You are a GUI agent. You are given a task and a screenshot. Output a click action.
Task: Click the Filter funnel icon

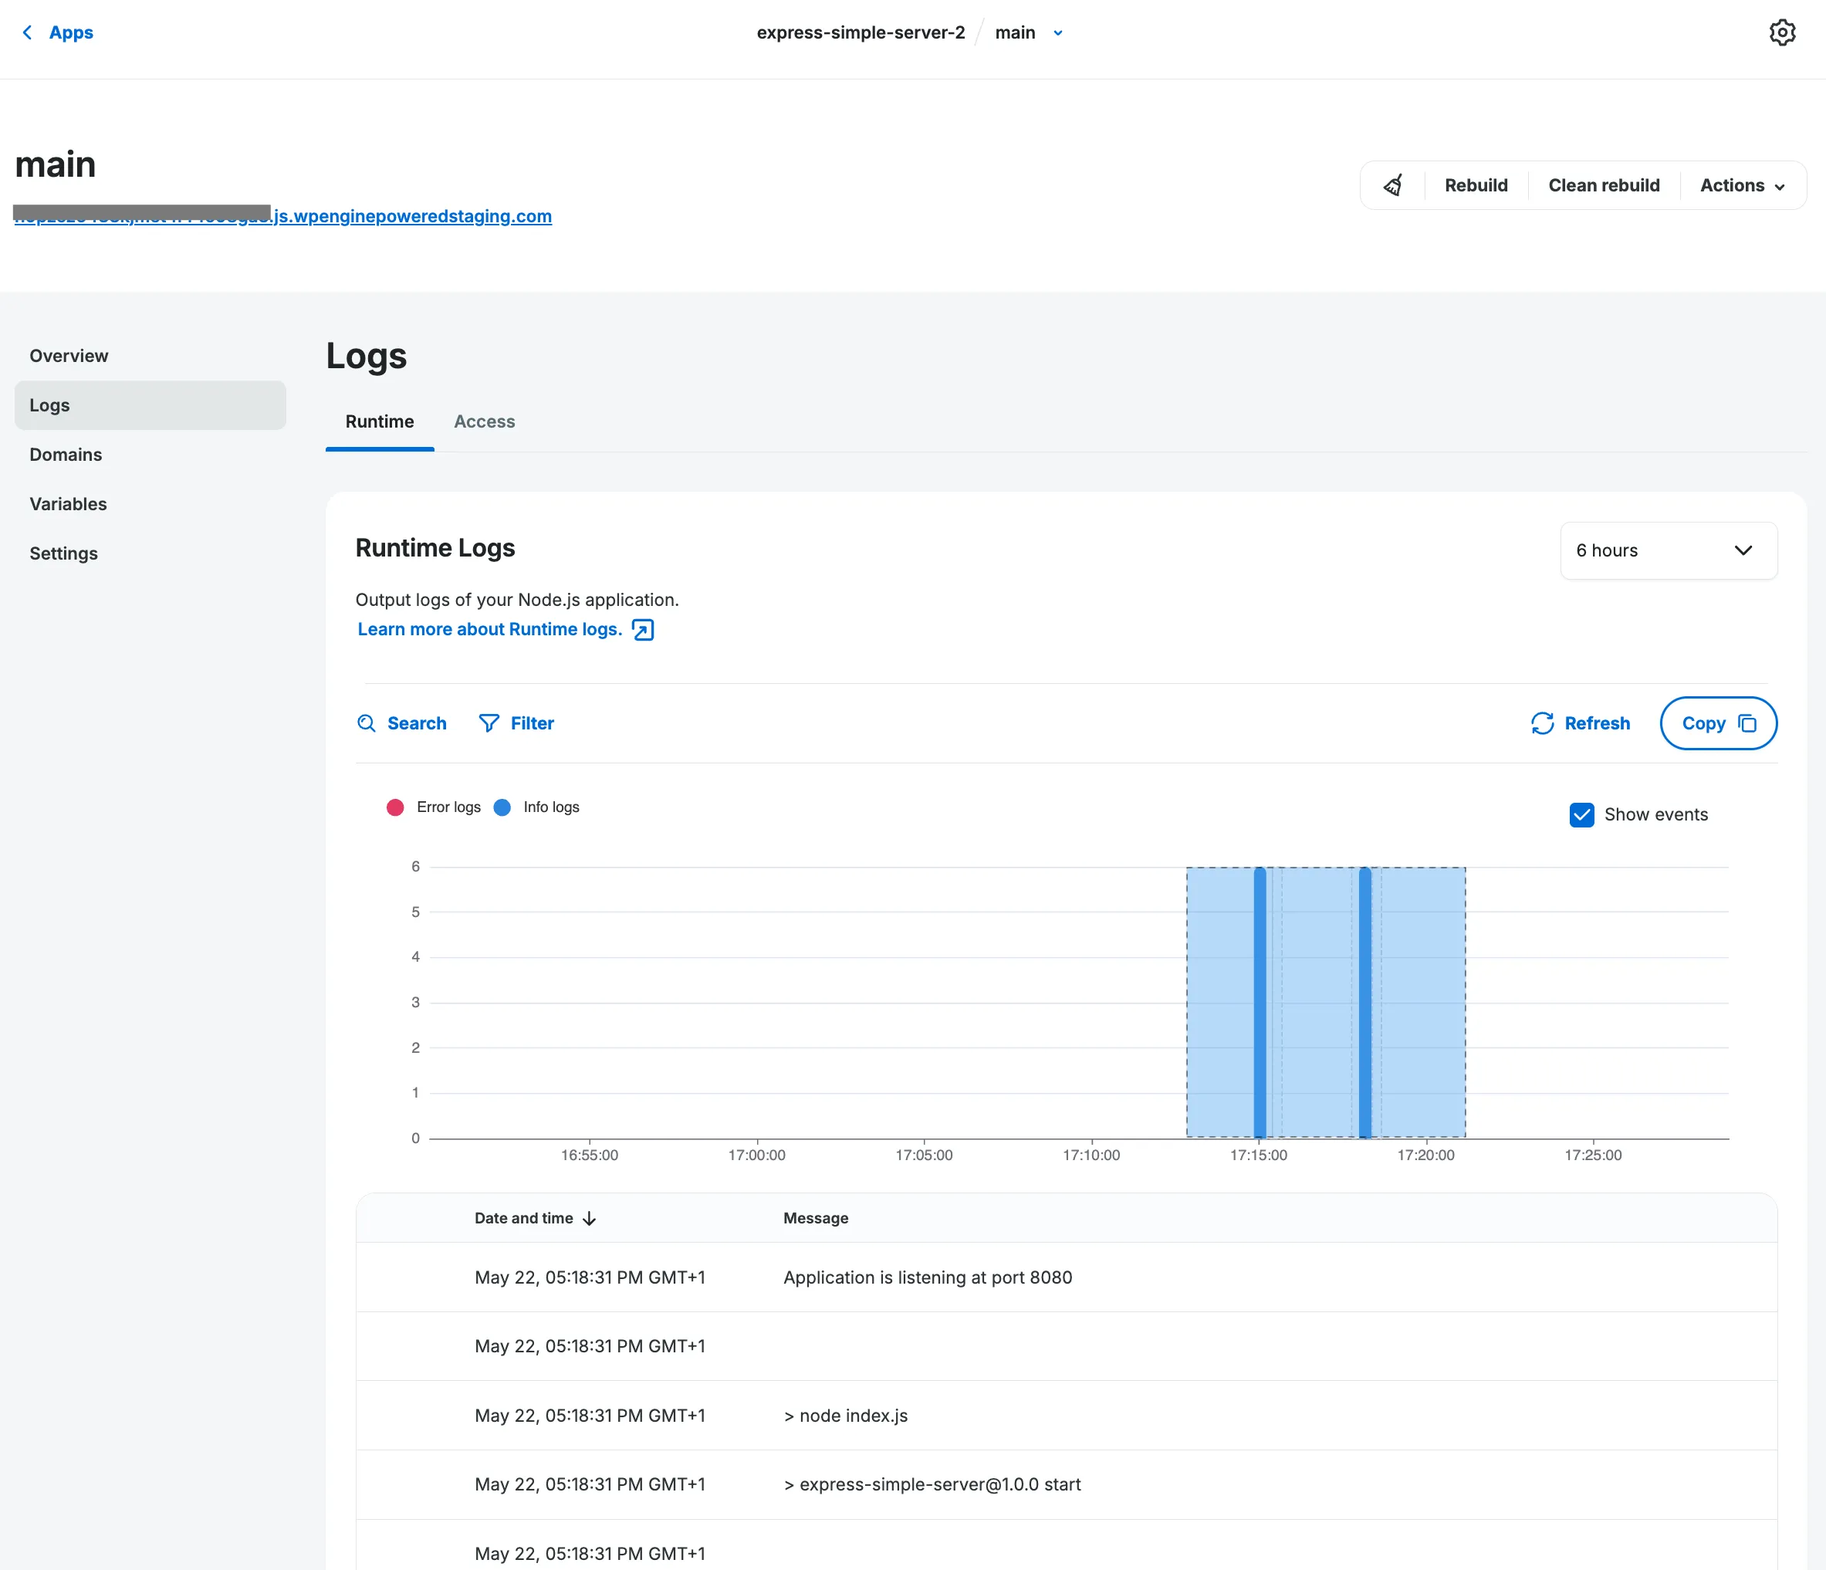489,722
